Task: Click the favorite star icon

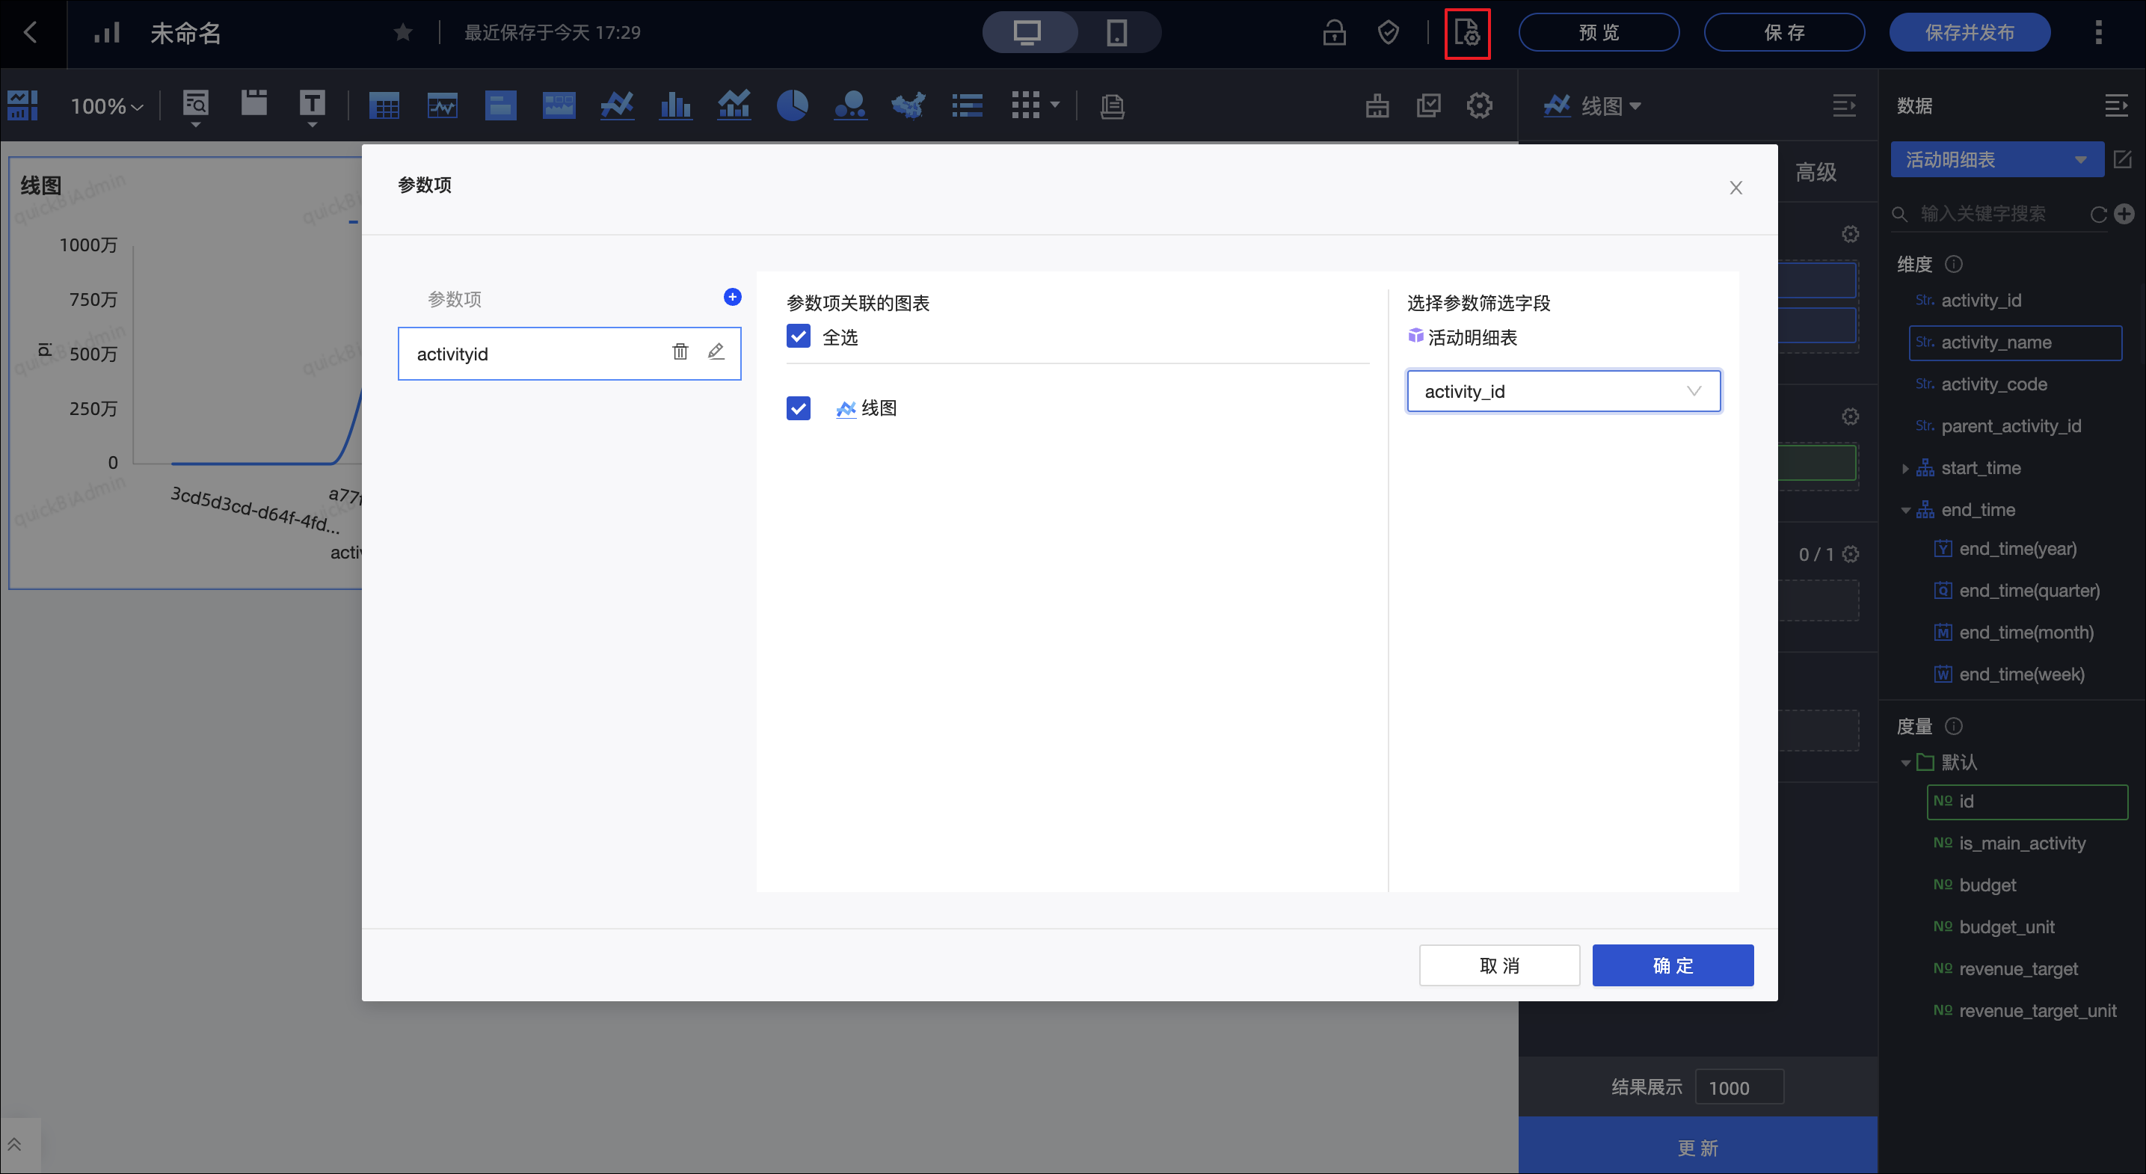Action: point(403,32)
